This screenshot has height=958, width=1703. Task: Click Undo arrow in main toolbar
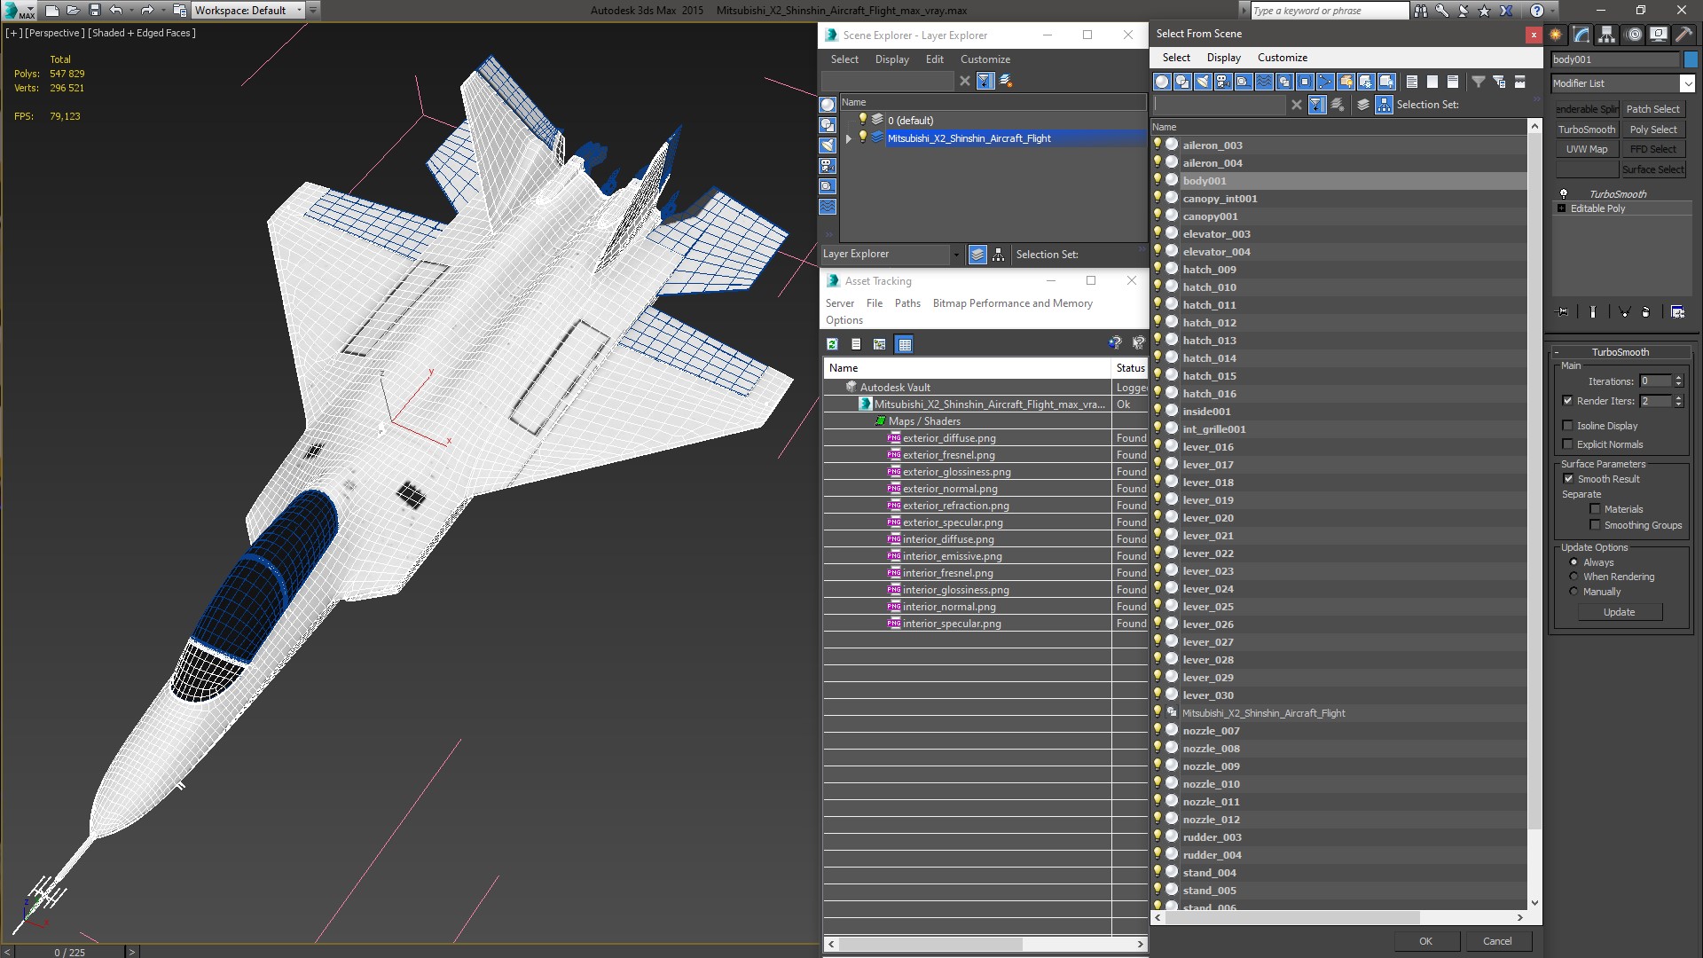(x=115, y=11)
